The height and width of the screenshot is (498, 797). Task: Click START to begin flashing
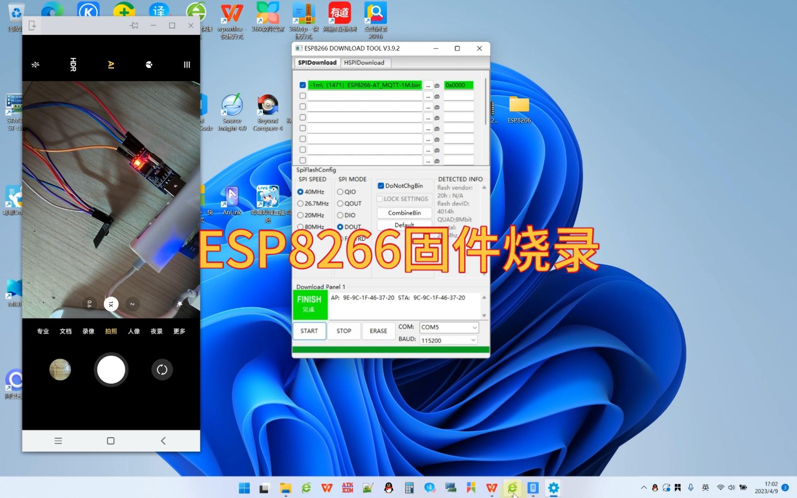(x=309, y=331)
